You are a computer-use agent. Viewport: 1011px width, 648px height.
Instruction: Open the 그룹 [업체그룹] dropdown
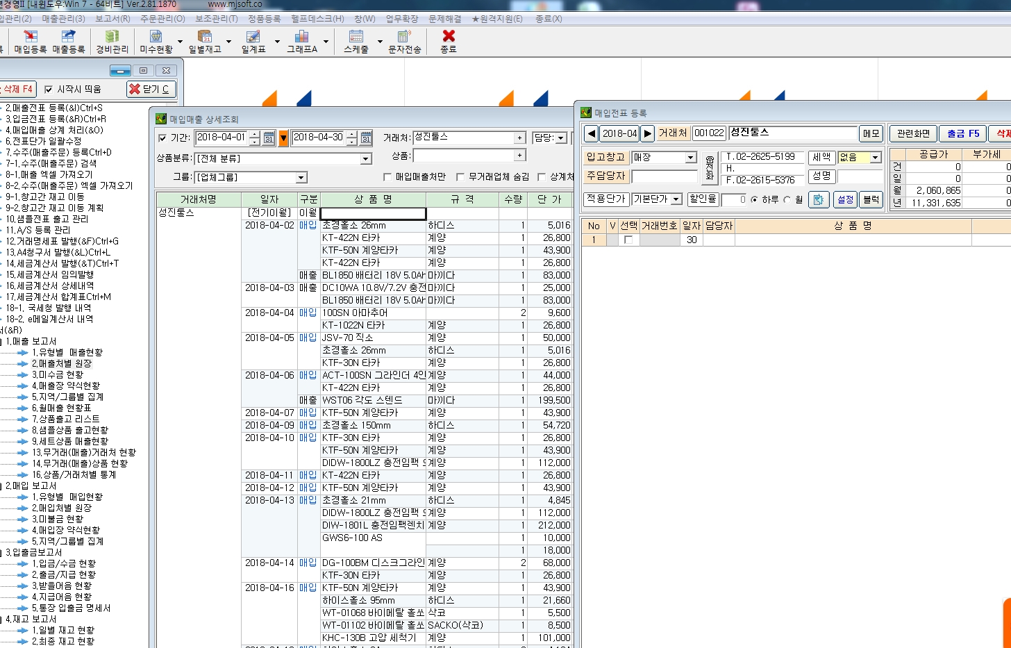click(x=301, y=178)
